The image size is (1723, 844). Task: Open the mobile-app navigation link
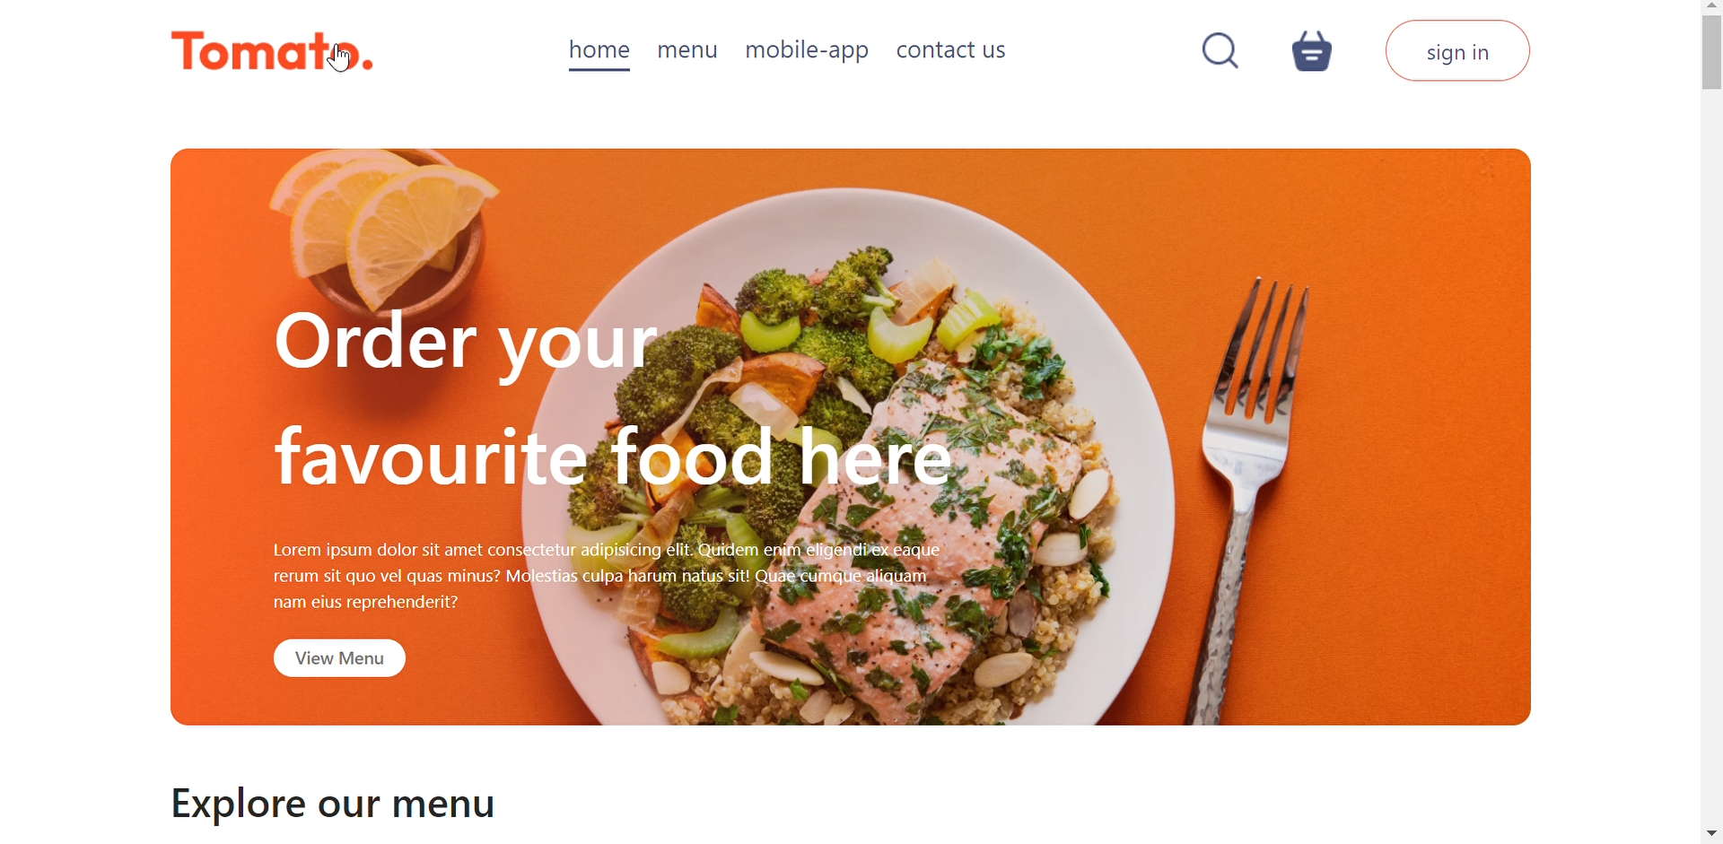[x=807, y=50]
